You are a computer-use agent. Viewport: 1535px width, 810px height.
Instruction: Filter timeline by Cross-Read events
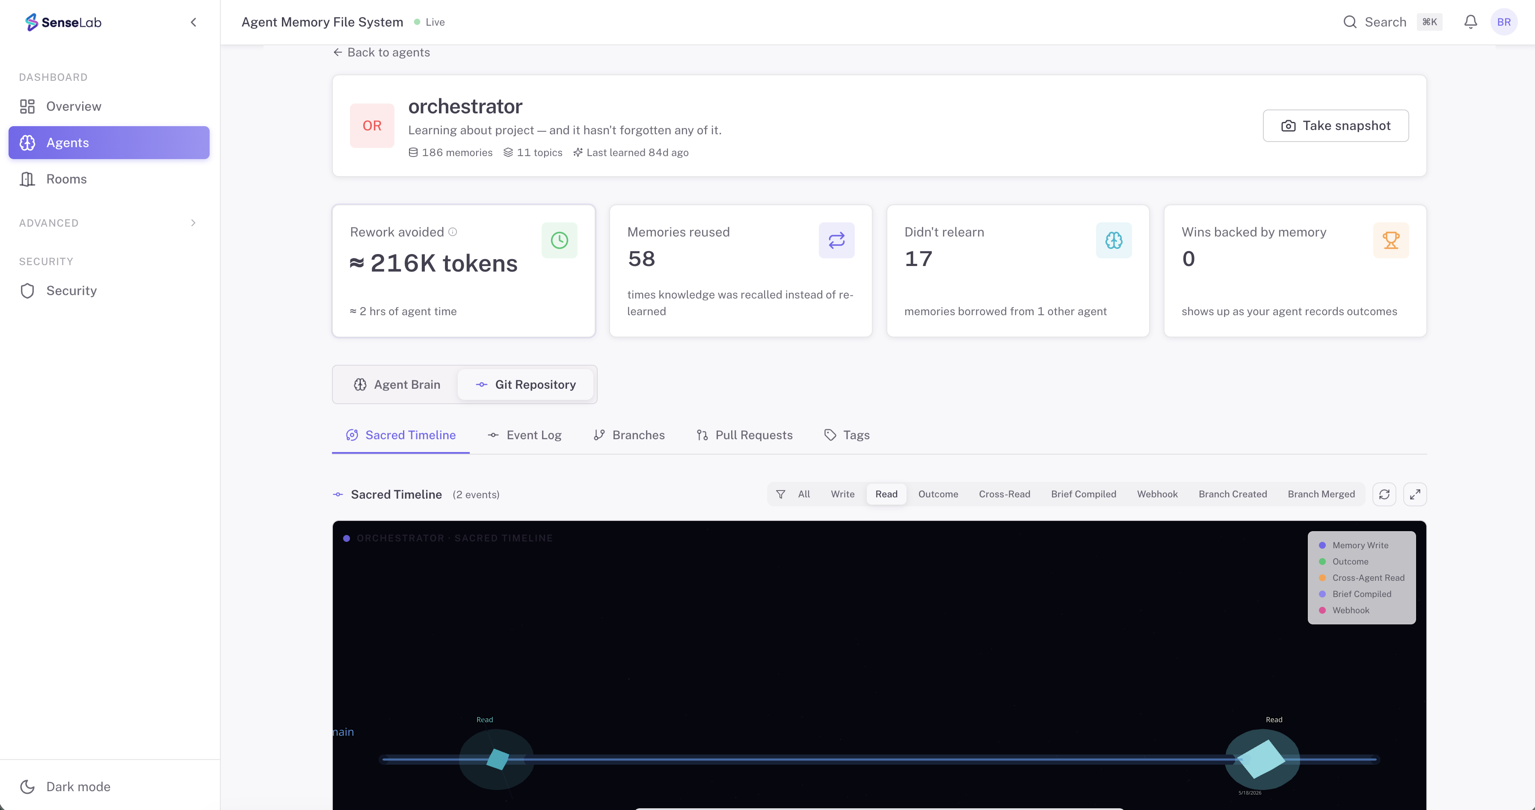click(x=1004, y=494)
